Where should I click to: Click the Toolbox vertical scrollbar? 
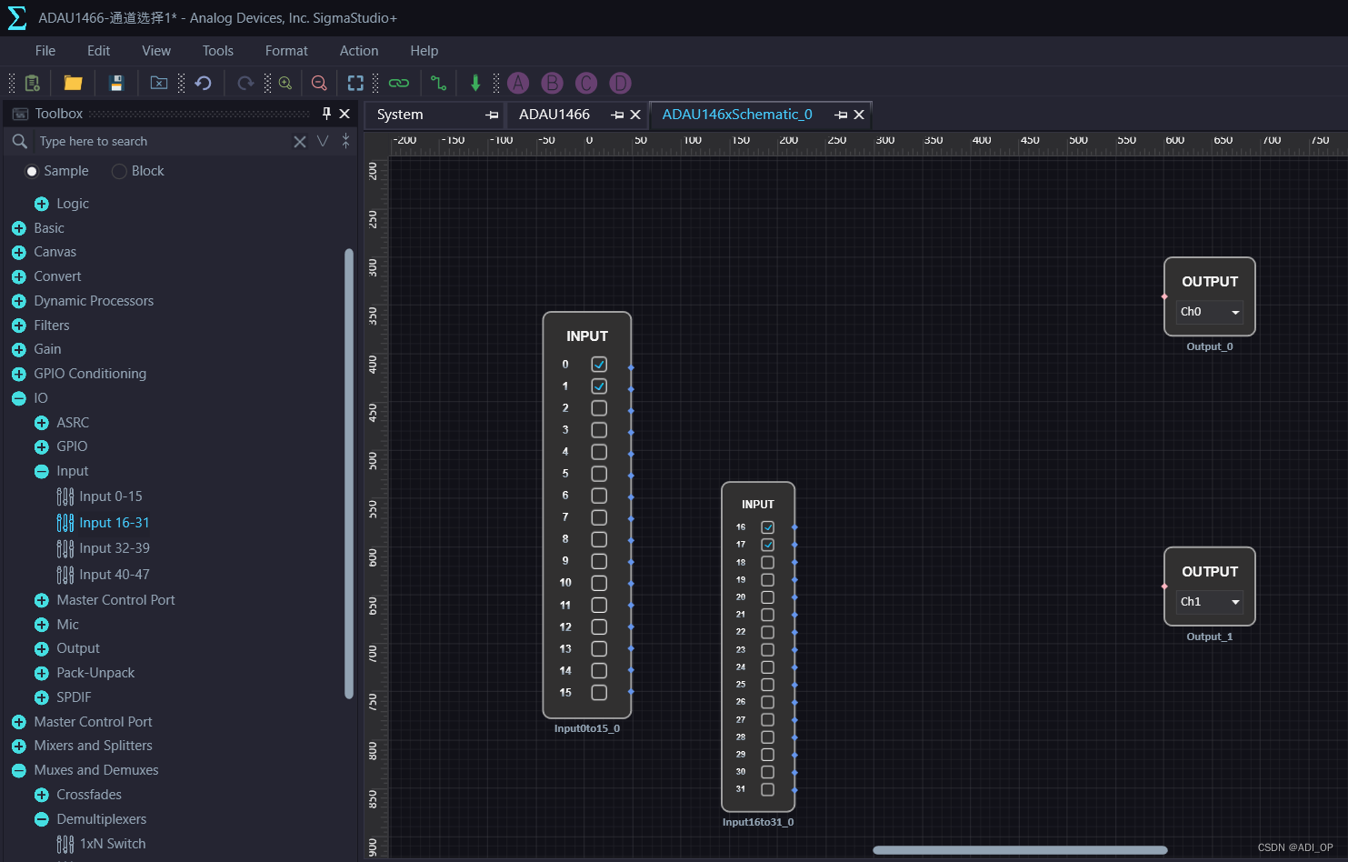[x=349, y=473]
